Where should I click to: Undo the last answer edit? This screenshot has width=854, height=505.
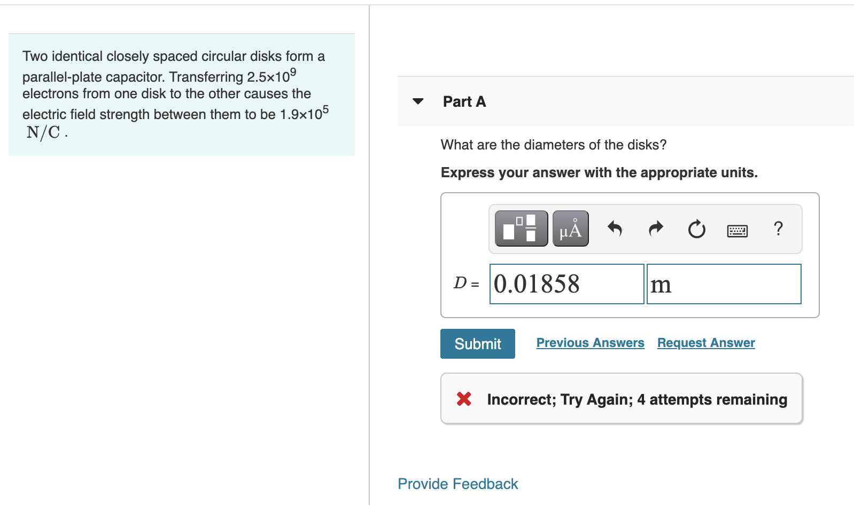(615, 229)
